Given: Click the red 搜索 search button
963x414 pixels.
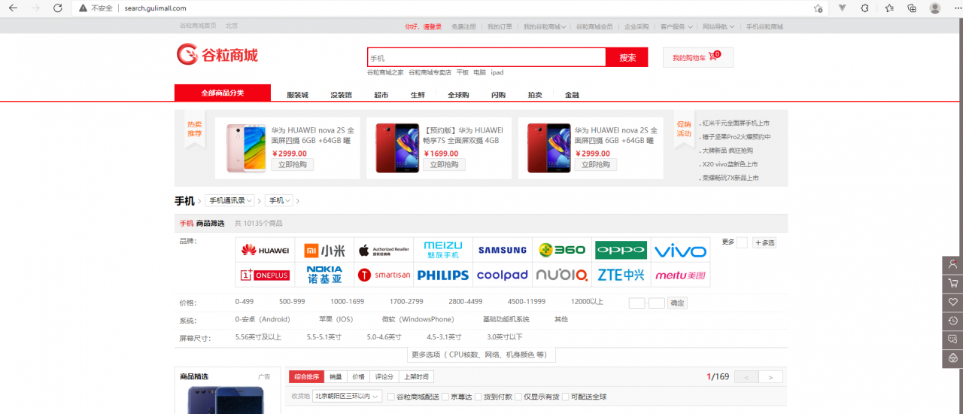Looking at the screenshot, I should click(x=627, y=57).
